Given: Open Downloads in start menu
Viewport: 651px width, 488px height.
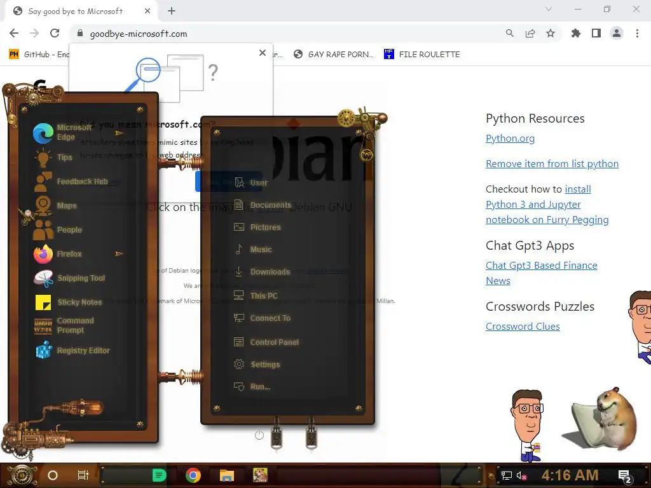Looking at the screenshot, I should pyautogui.click(x=261, y=272).
